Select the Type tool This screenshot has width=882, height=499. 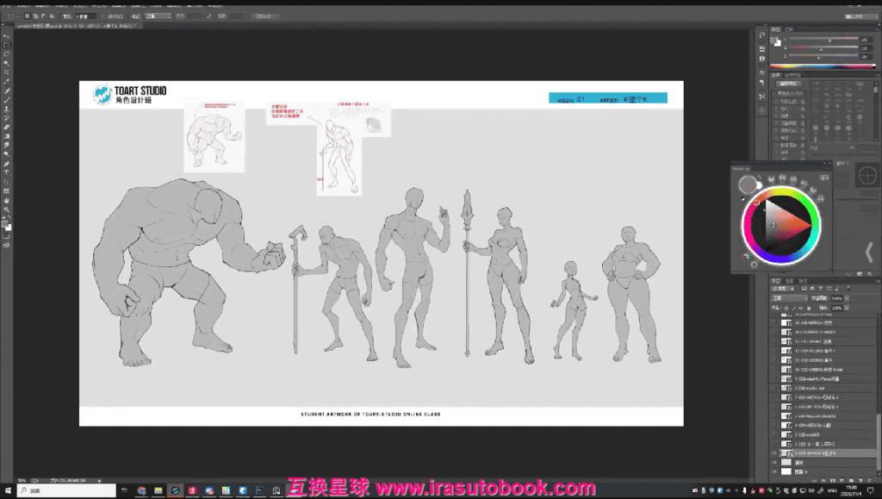[7, 173]
